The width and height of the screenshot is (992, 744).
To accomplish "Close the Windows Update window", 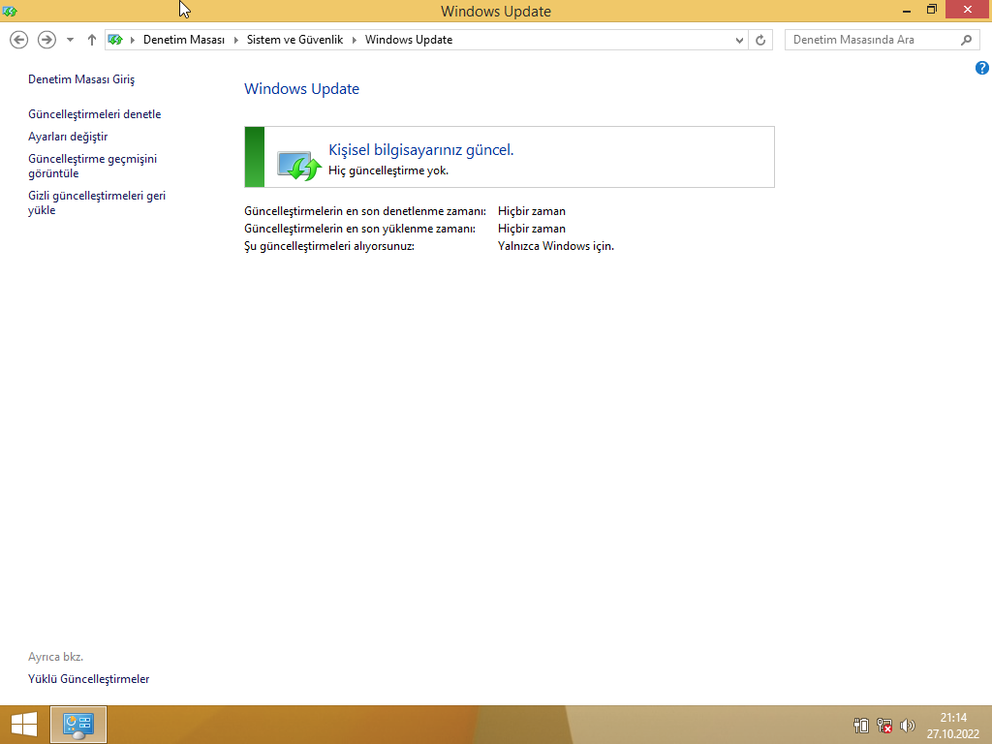I will pos(968,10).
